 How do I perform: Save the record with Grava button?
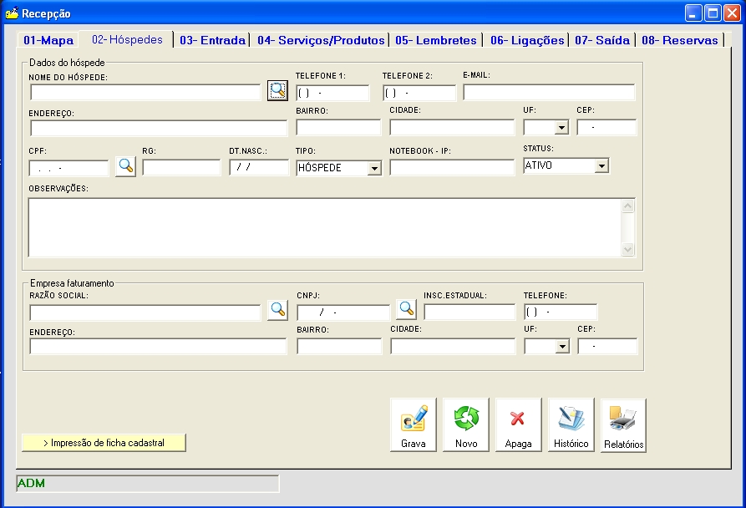(x=413, y=425)
